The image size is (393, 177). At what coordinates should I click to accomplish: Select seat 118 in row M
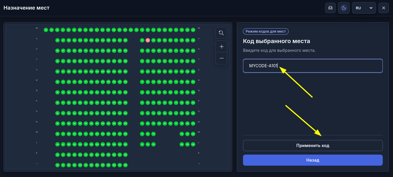(x=182, y=134)
